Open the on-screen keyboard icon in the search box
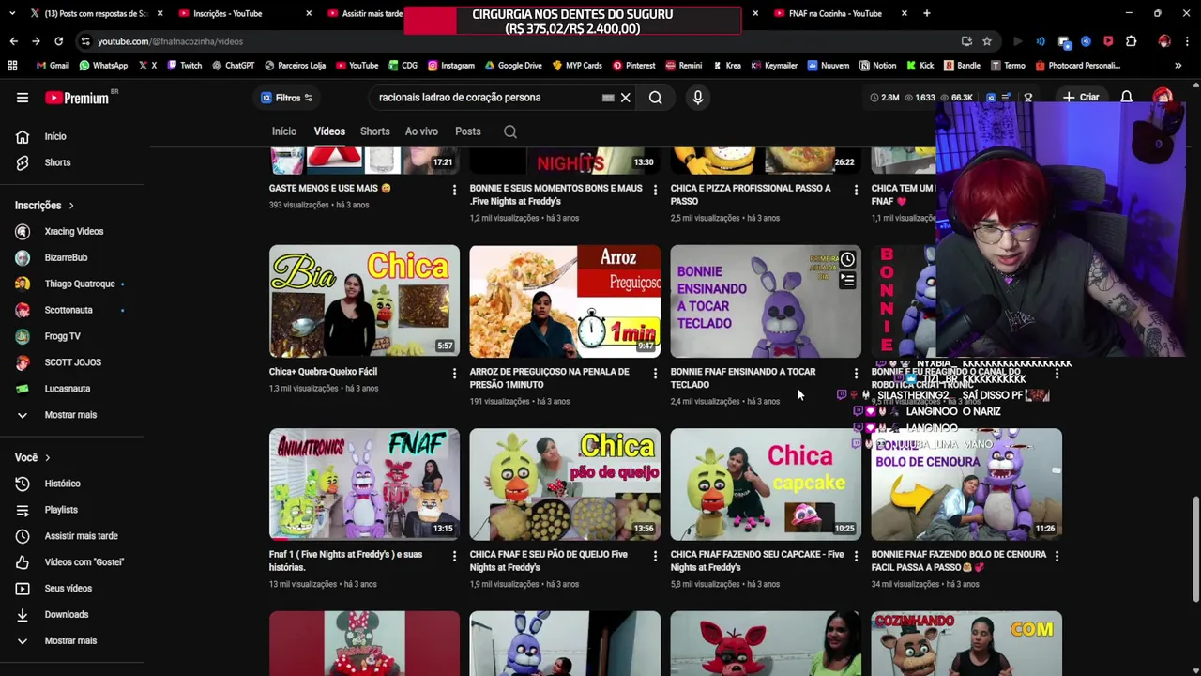The height and width of the screenshot is (676, 1201). 608,98
